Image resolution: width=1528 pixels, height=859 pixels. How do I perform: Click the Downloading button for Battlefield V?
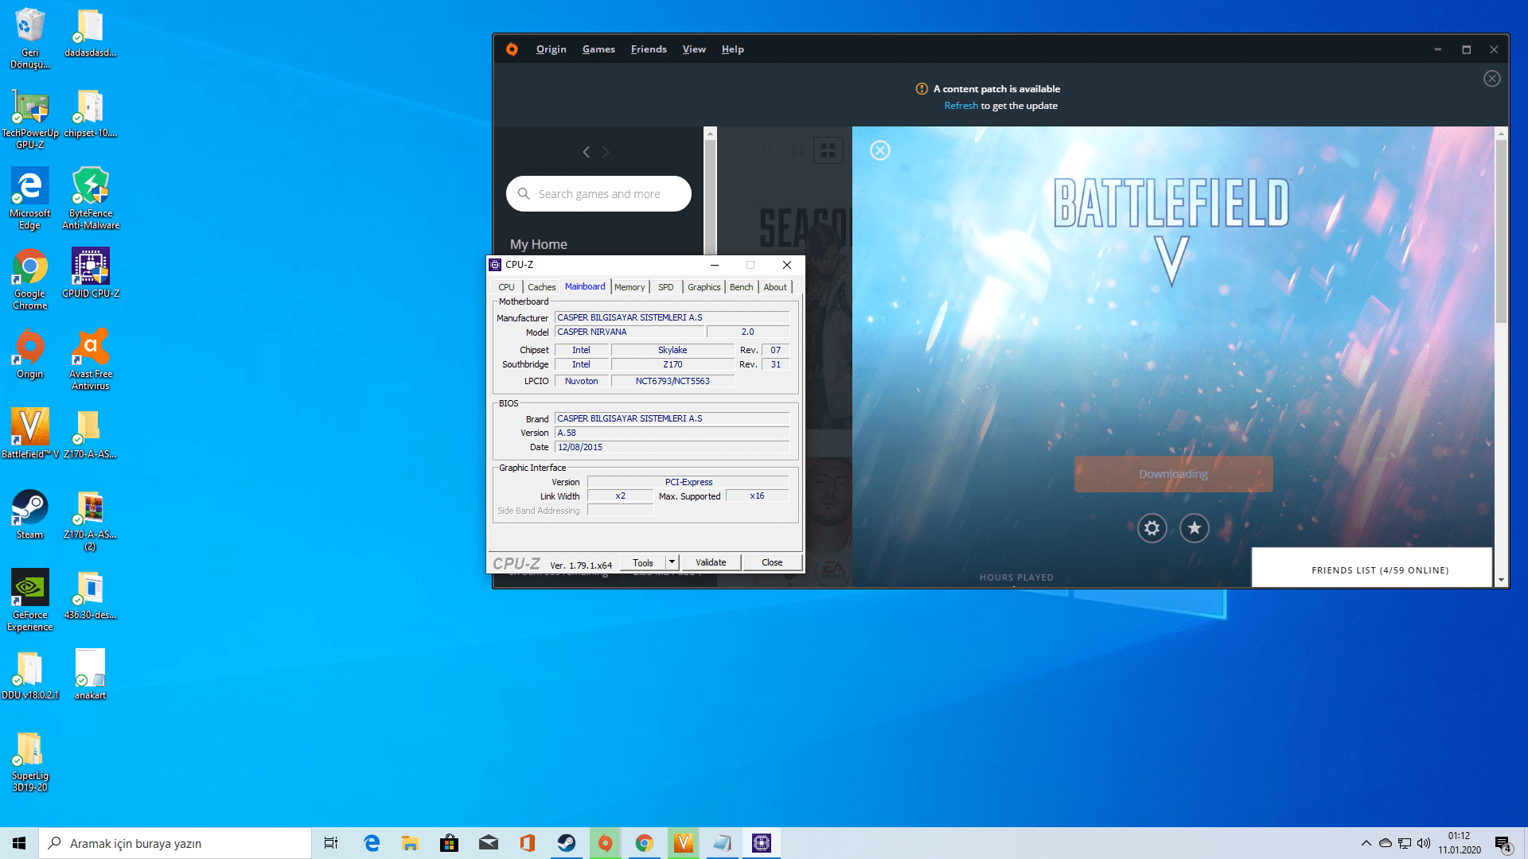(x=1173, y=474)
